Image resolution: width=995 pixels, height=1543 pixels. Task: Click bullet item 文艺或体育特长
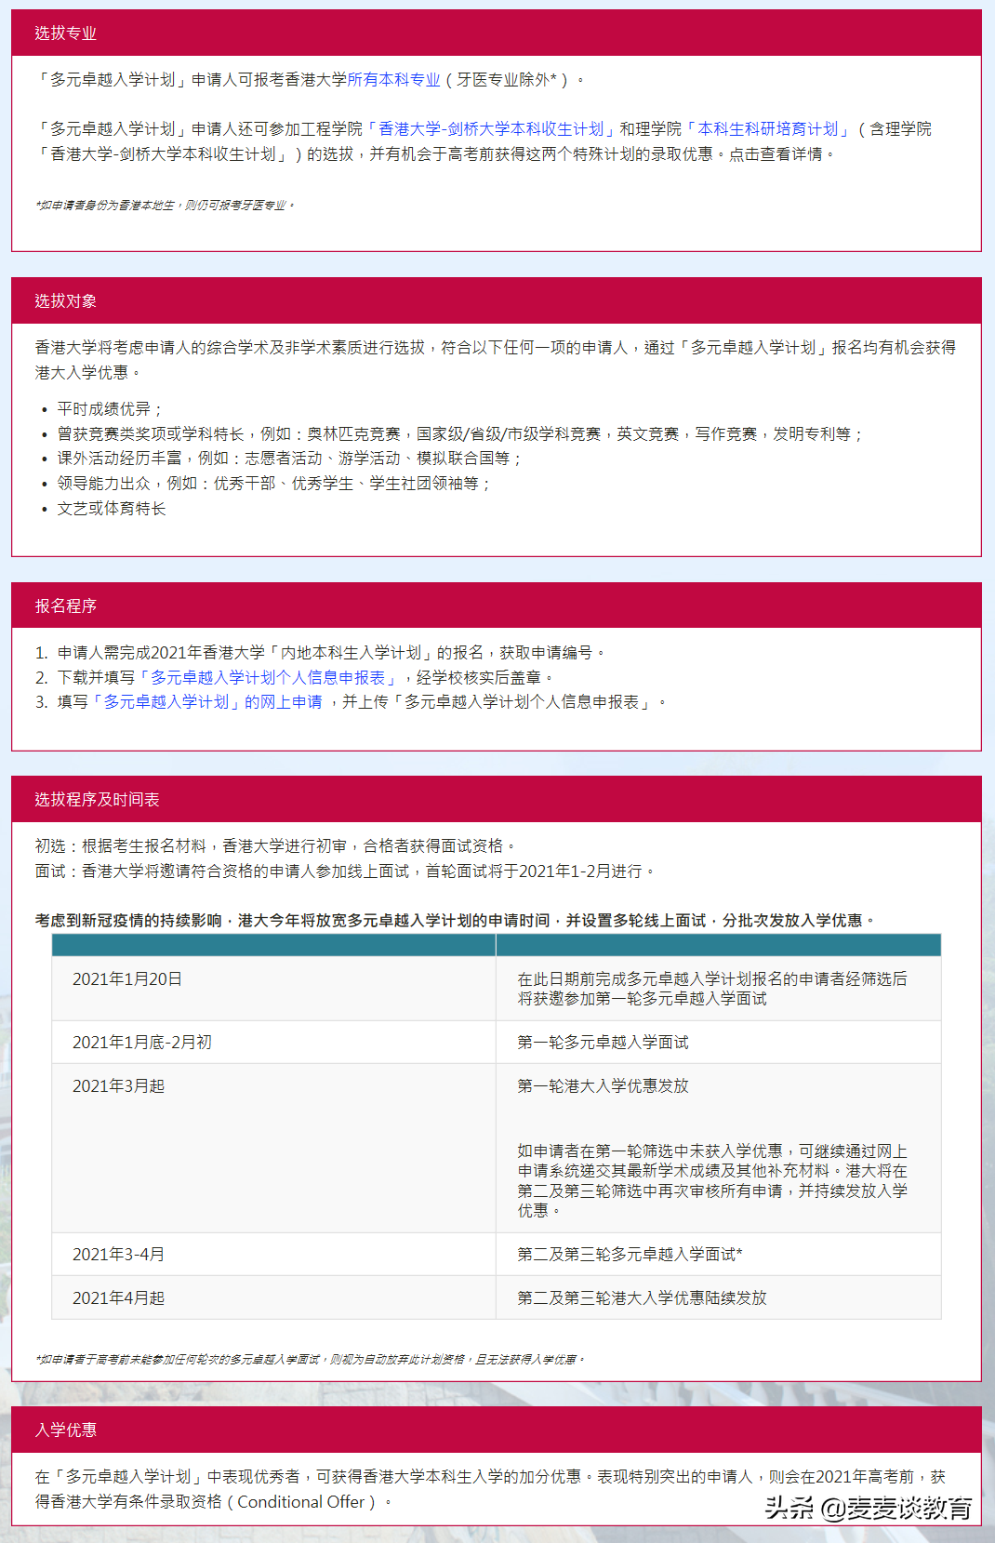(111, 509)
